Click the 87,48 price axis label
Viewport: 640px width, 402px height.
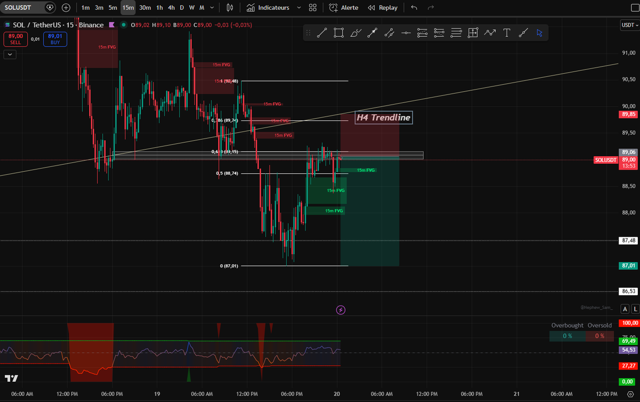629,240
